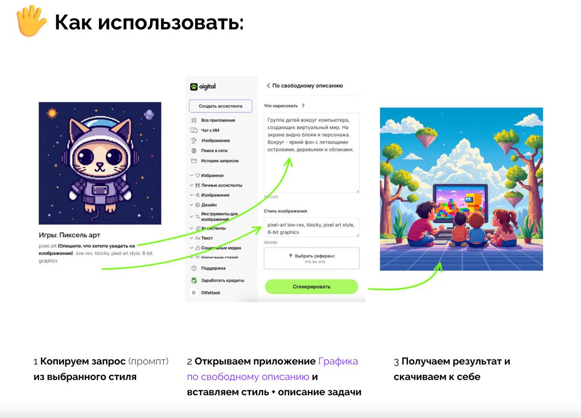Click the green Сгенерировать button
Viewport: 581px width, 418px height.
tap(311, 287)
